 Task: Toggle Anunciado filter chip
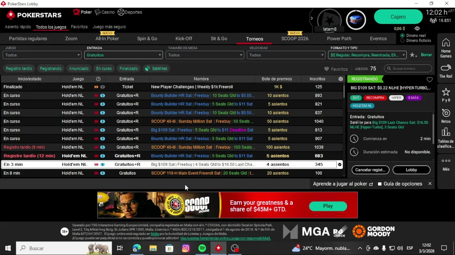pyautogui.click(x=79, y=68)
